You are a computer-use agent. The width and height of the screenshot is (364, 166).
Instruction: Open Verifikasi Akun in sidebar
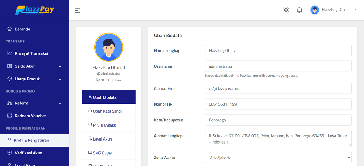coord(35,153)
